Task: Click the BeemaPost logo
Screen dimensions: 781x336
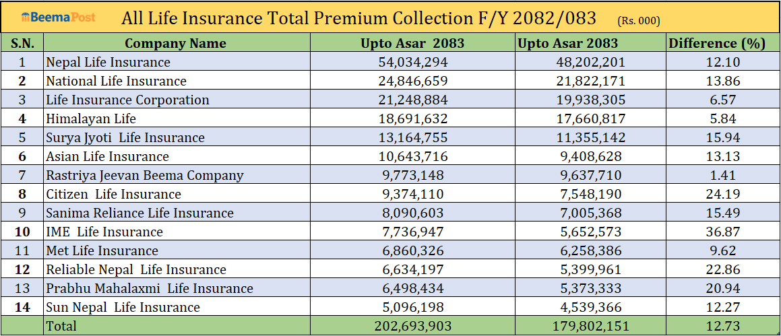Action: [x=59, y=18]
